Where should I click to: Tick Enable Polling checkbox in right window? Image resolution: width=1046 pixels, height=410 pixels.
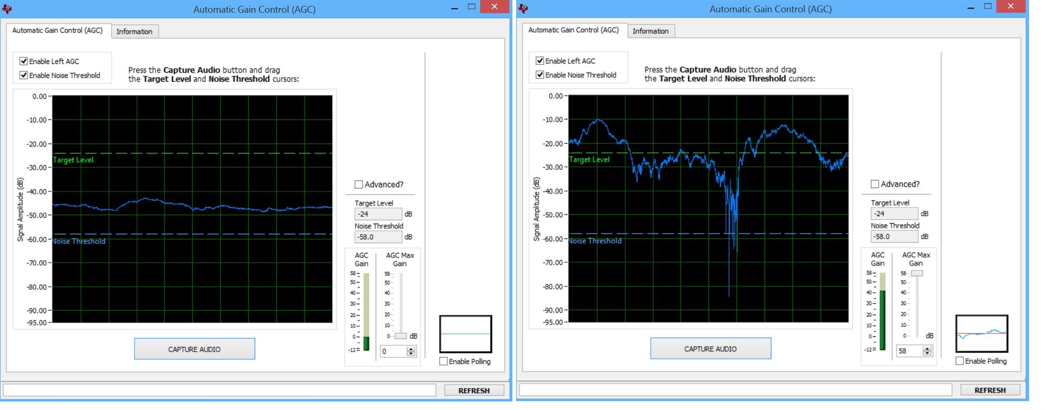(x=960, y=361)
